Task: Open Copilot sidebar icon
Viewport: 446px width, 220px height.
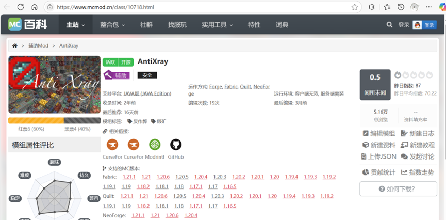Action: 442,7
